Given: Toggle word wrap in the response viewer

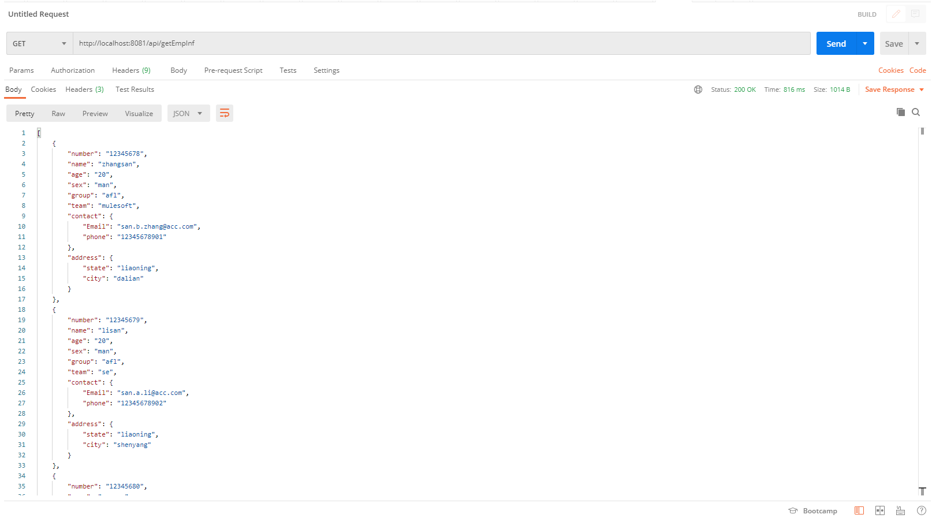Looking at the screenshot, I should [225, 113].
